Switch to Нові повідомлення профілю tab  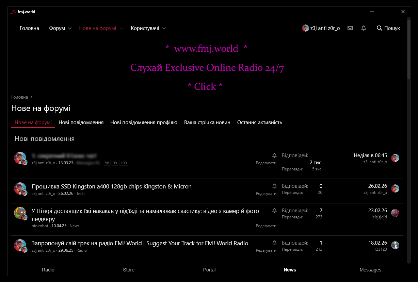click(144, 122)
